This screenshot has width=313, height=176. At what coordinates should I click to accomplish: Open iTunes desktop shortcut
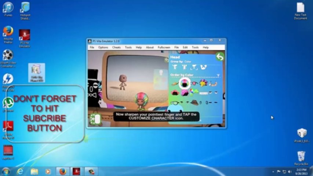pos(8,9)
